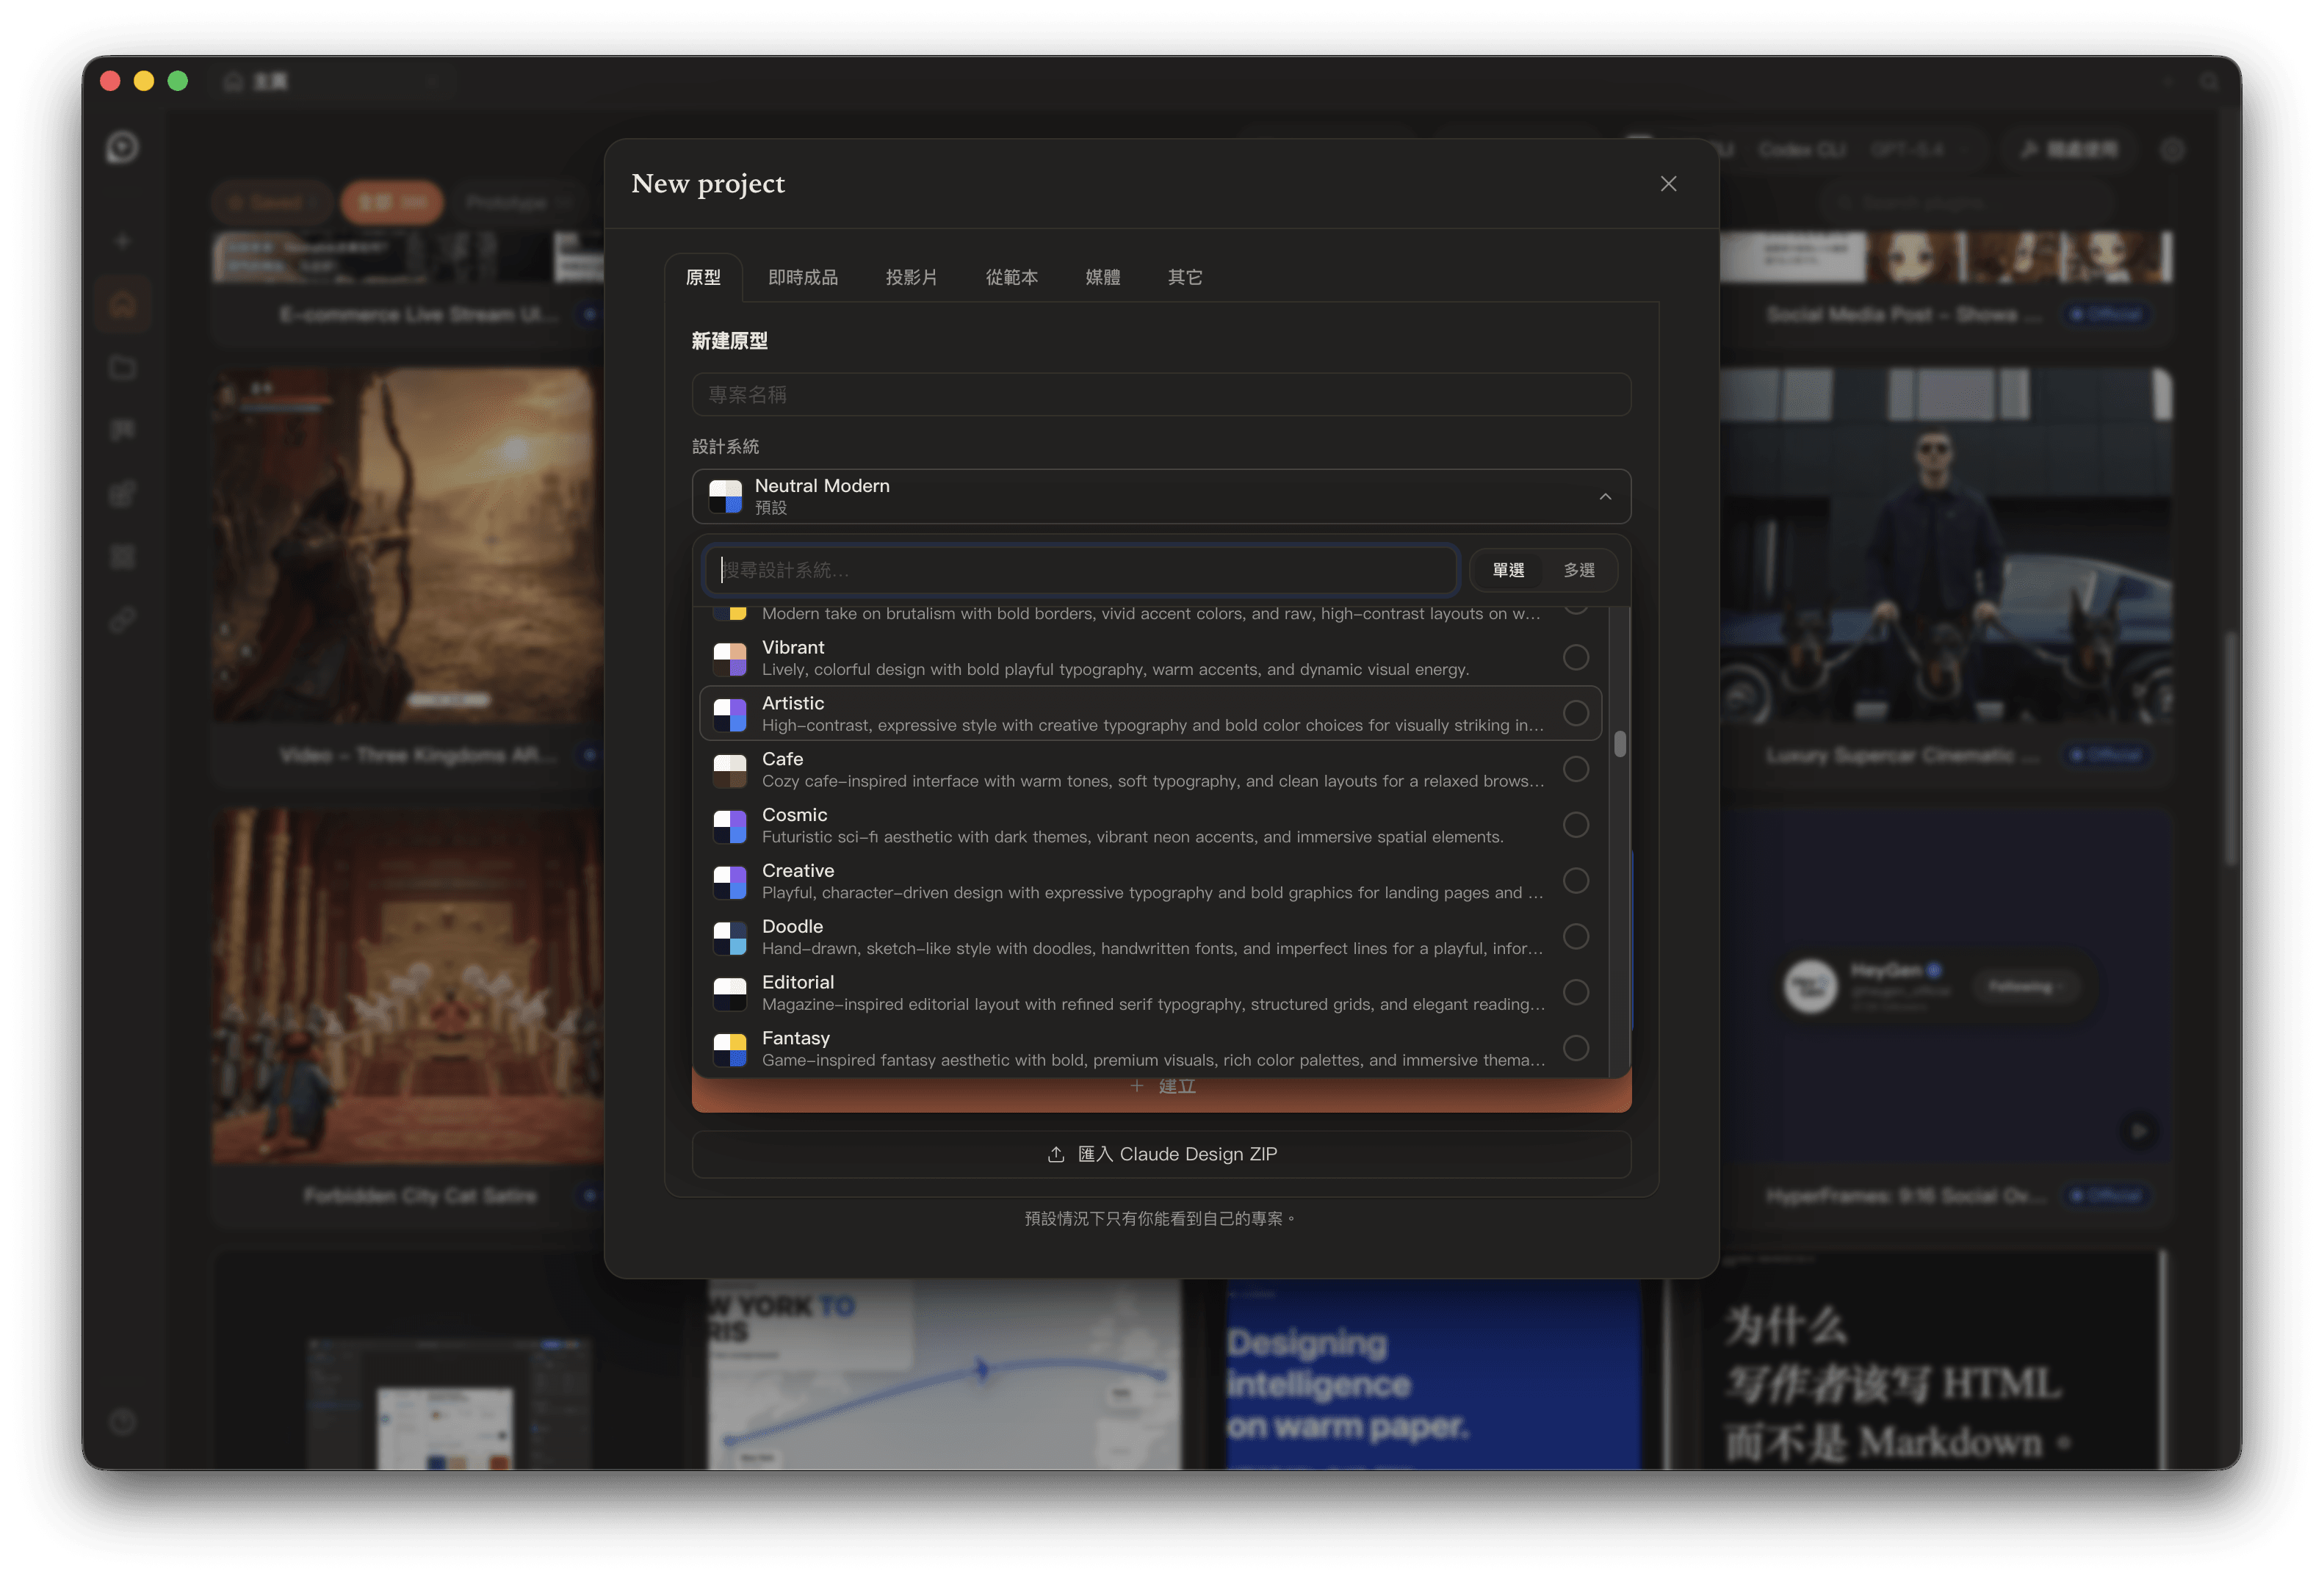Select the Cosmic radio button
2324x1579 pixels.
pos(1575,825)
